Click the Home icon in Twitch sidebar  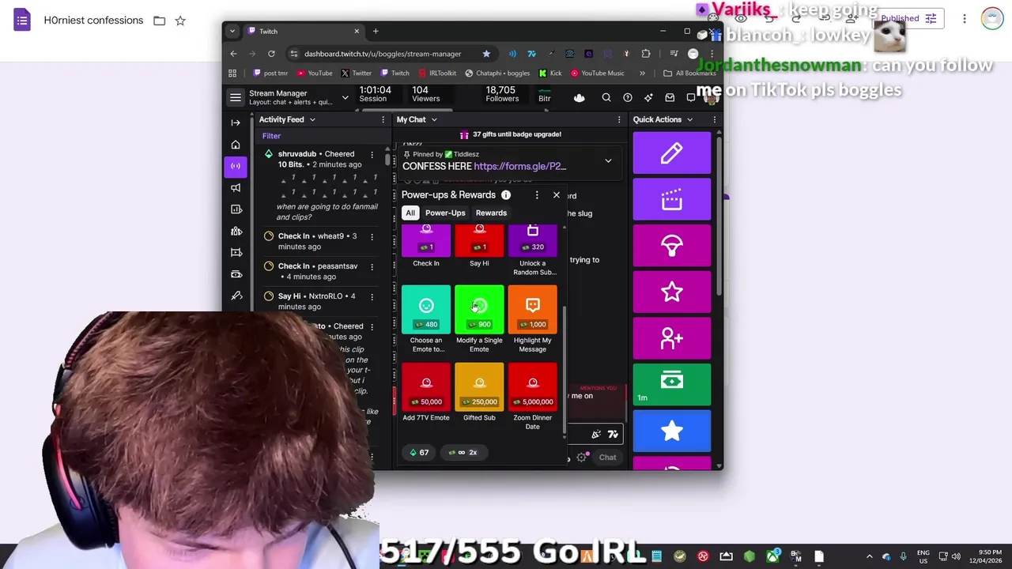click(236, 145)
